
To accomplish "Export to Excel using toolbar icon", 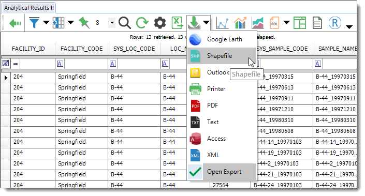I will (x=177, y=23).
